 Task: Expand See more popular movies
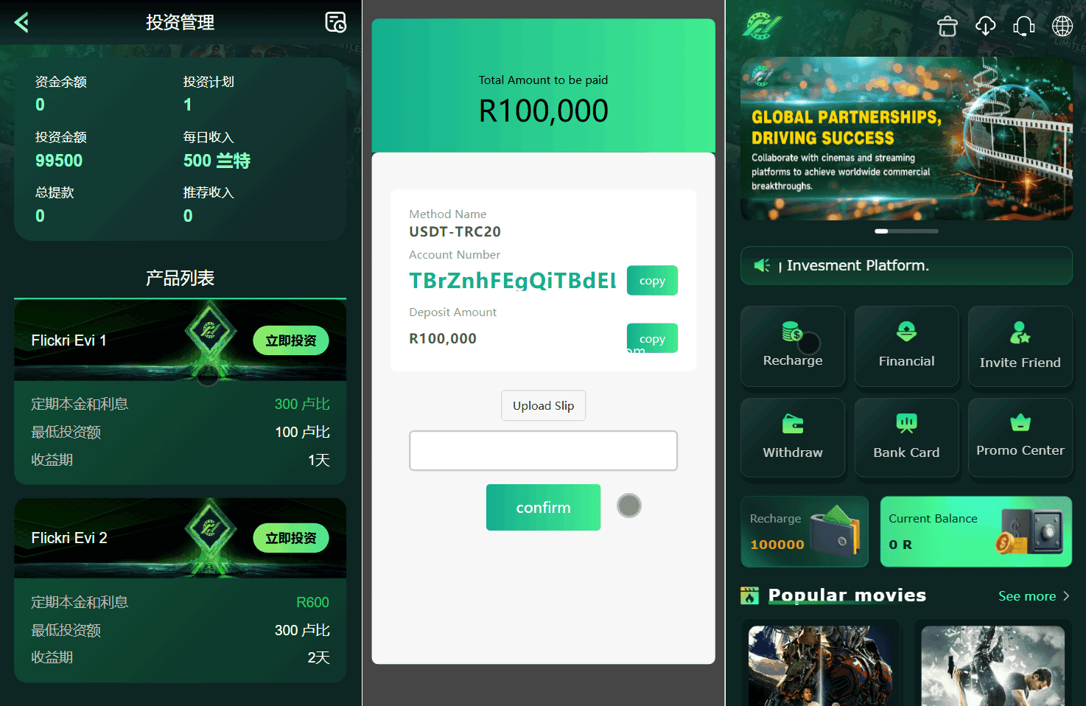click(x=1034, y=596)
